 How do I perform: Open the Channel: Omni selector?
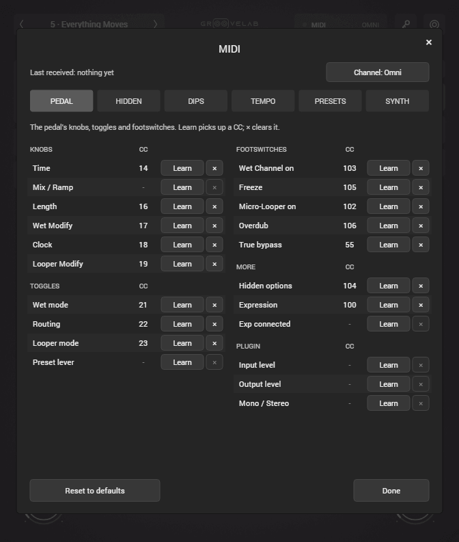(378, 72)
